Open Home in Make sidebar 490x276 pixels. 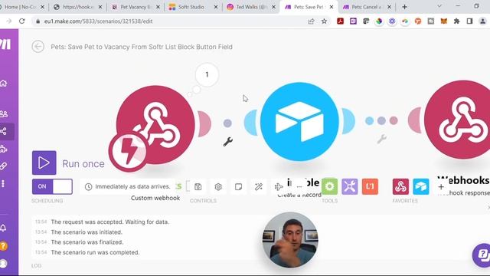tap(4, 84)
